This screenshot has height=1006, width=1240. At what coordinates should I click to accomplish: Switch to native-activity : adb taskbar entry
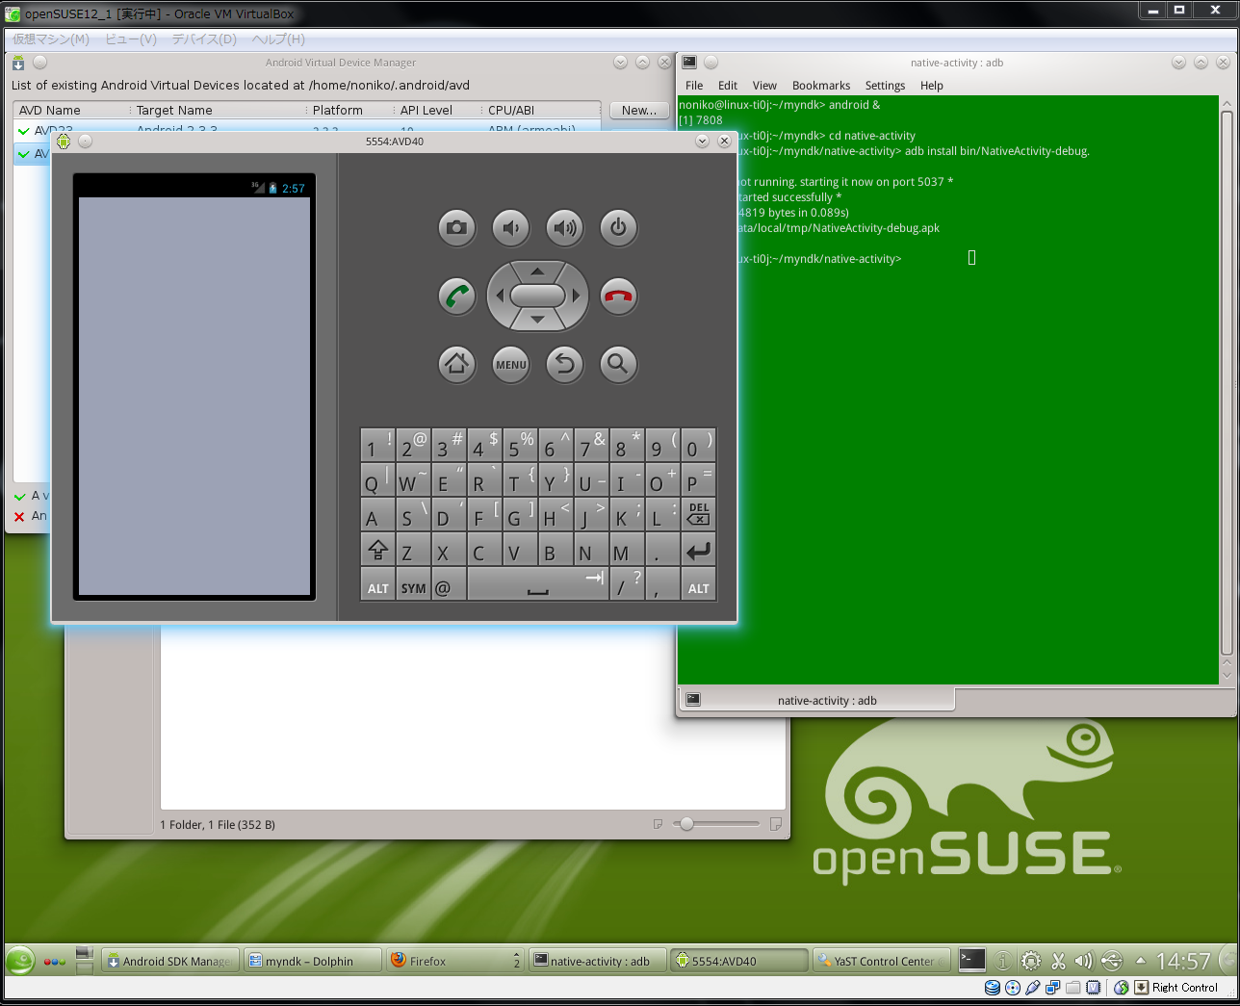pyautogui.click(x=597, y=961)
